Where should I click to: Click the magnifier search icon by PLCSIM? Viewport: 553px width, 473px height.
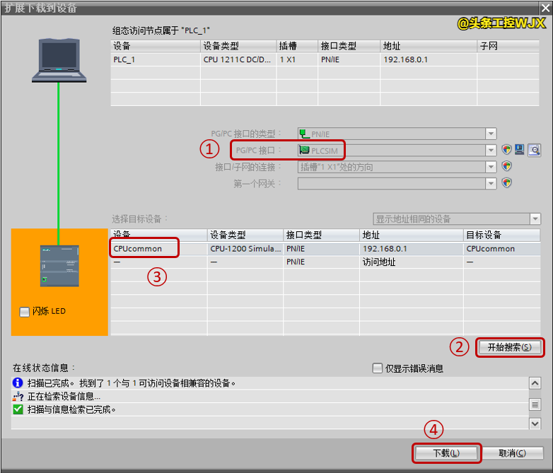tap(534, 150)
